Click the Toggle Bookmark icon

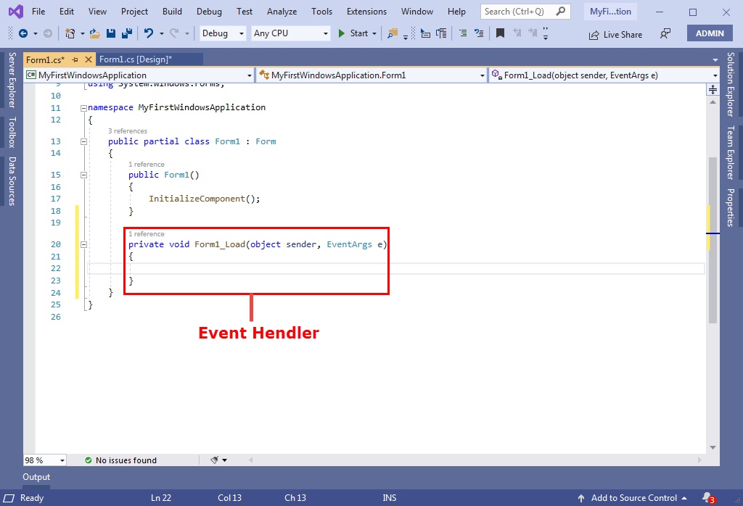pyautogui.click(x=500, y=33)
